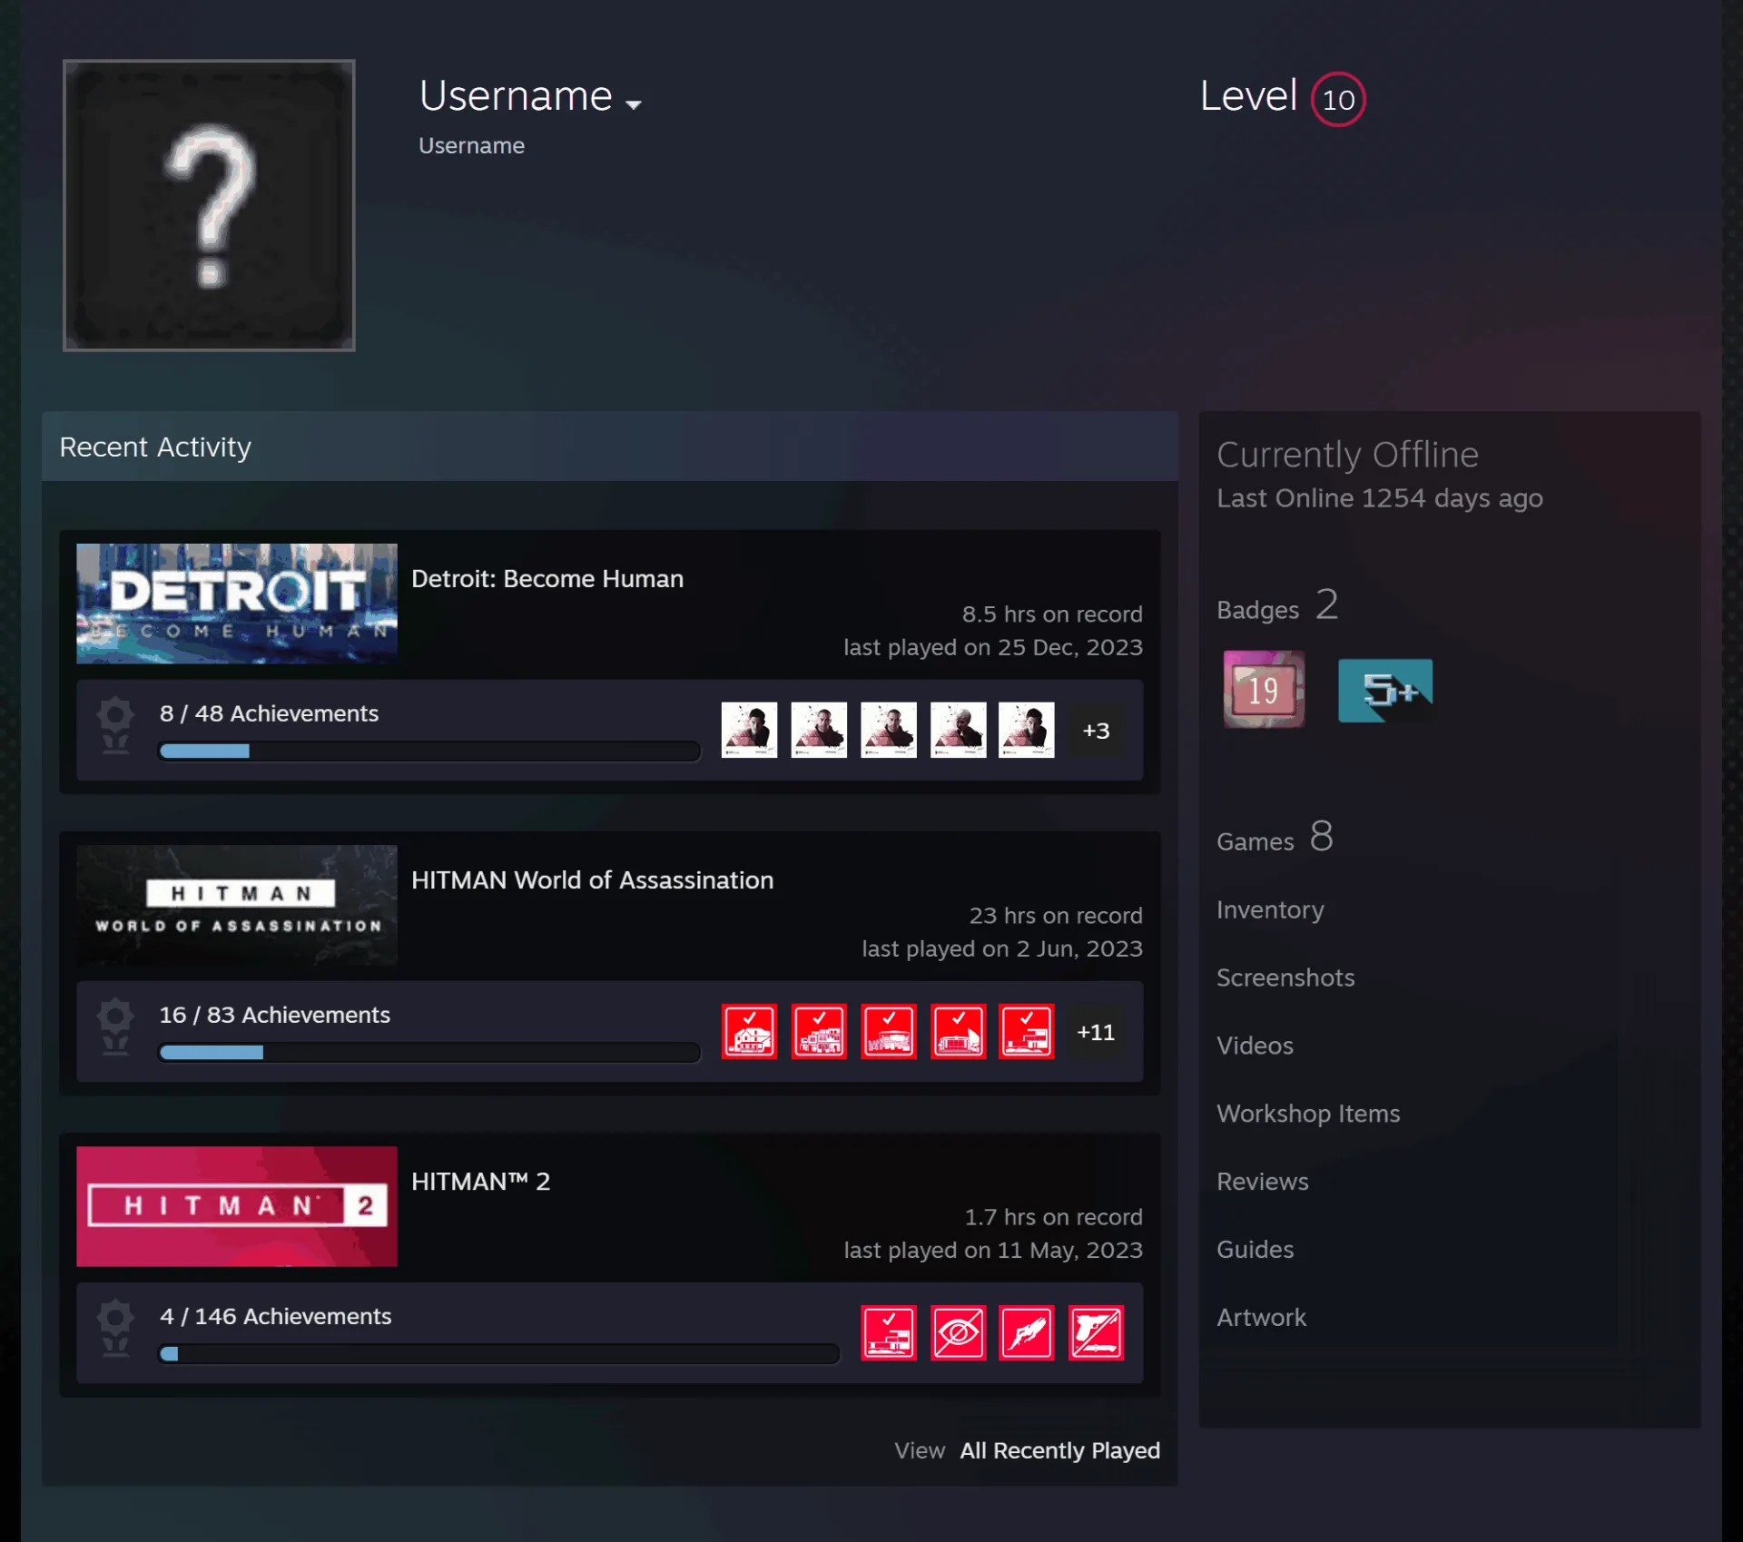Open the 19 years of service badge
1743x1542 pixels.
click(1264, 689)
